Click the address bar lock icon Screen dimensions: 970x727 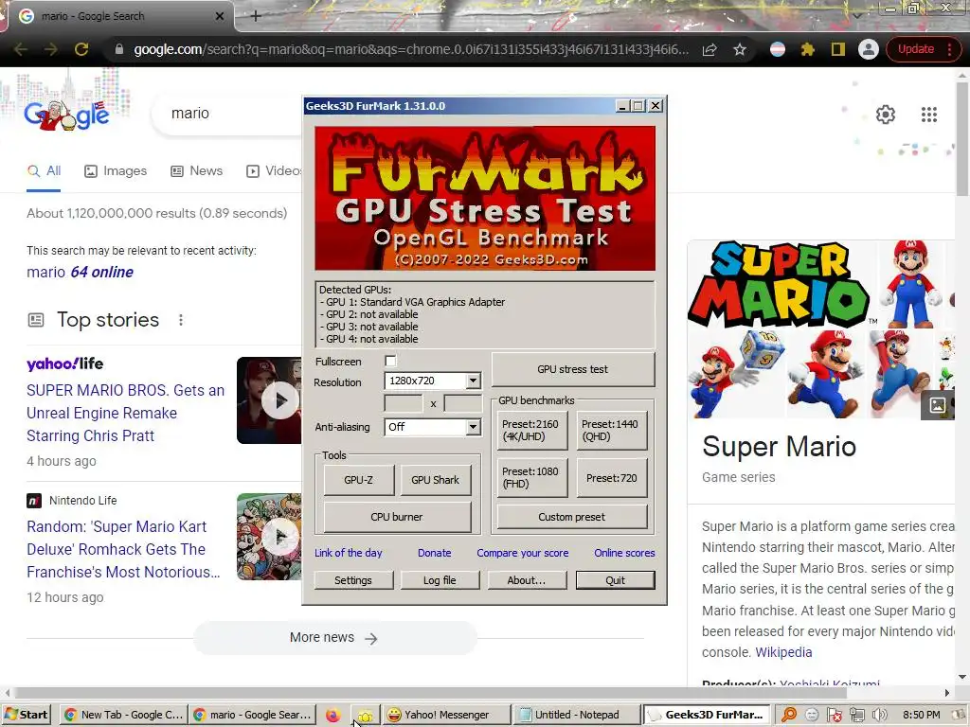[x=118, y=49]
